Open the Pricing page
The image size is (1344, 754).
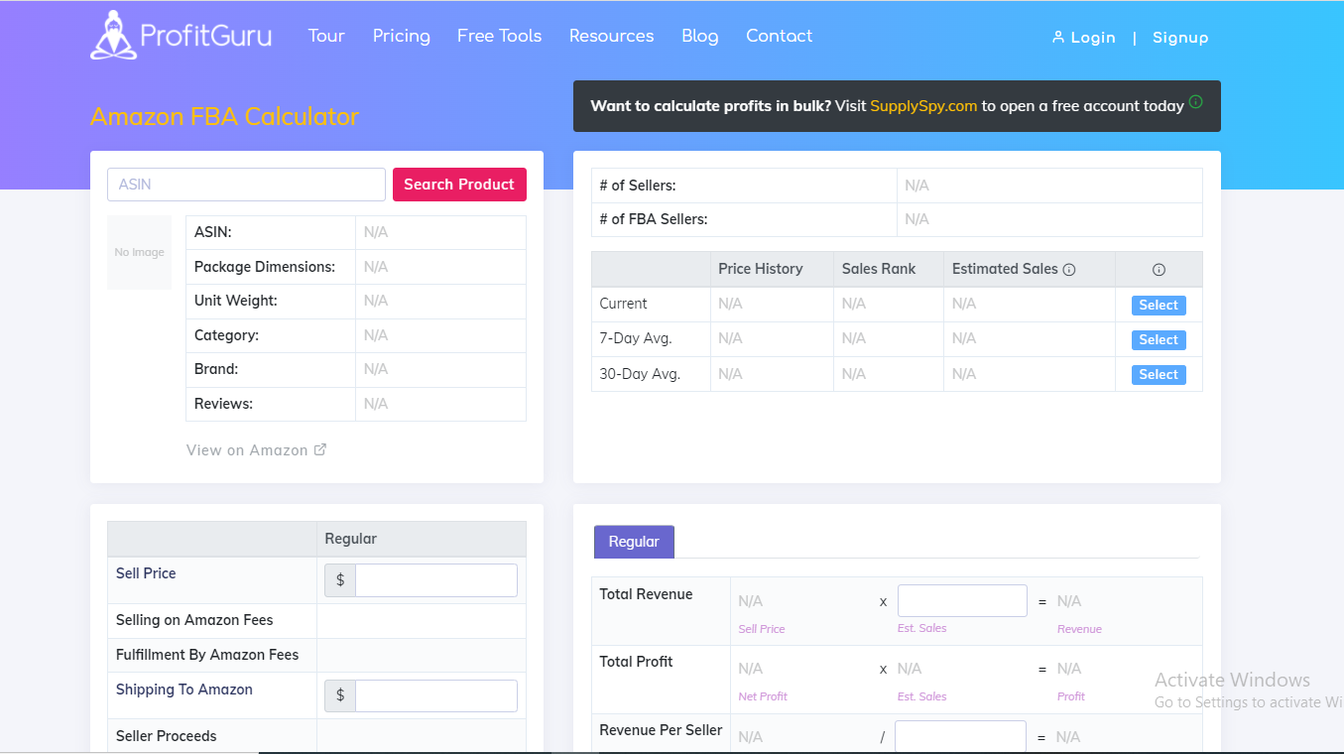pyautogui.click(x=402, y=36)
